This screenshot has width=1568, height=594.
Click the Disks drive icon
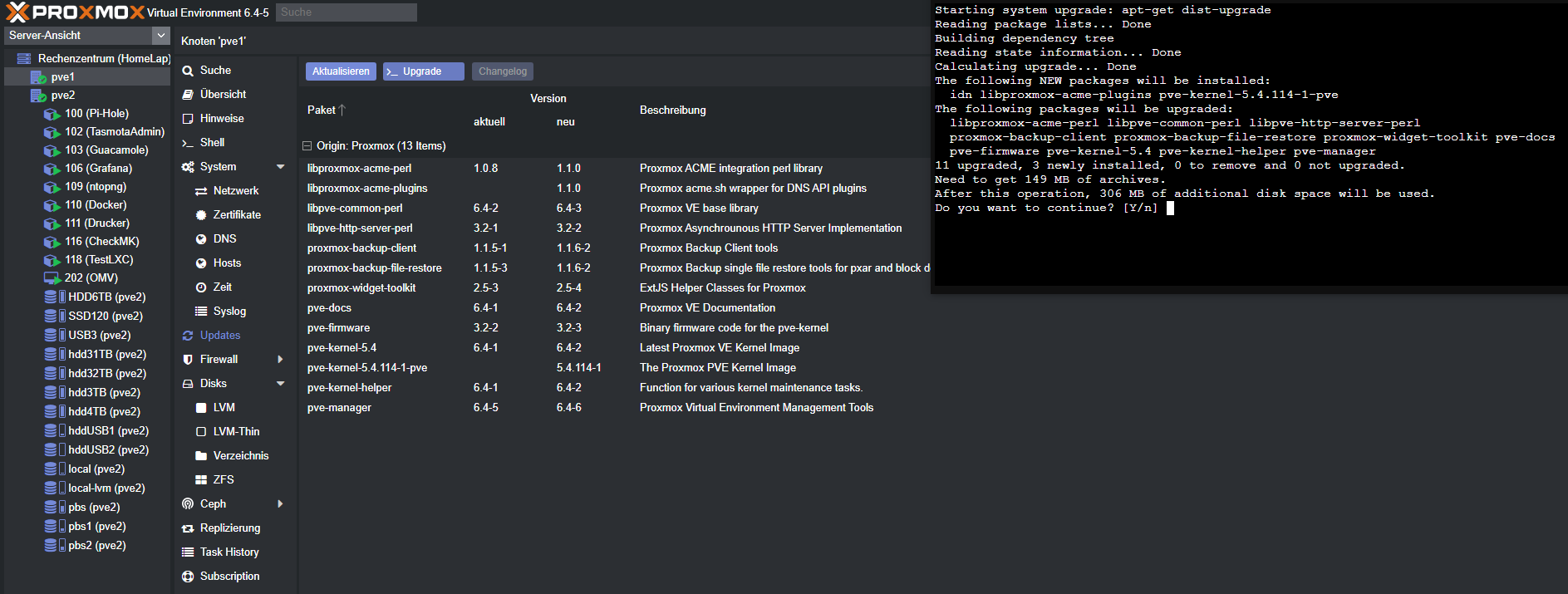[x=188, y=384]
